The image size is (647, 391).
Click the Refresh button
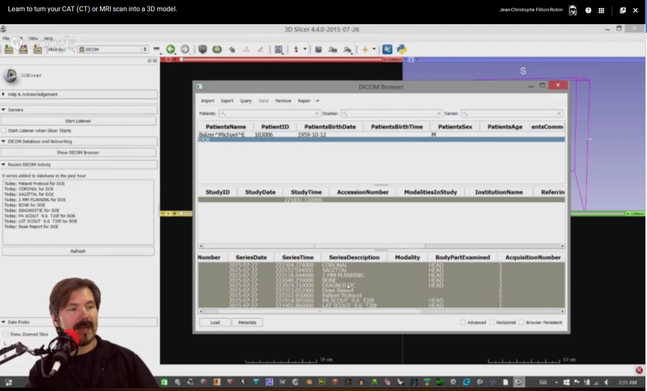point(78,251)
